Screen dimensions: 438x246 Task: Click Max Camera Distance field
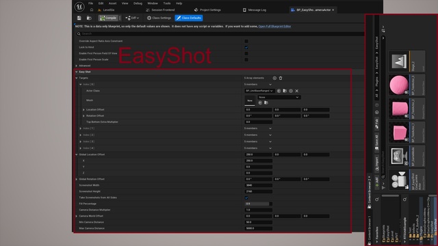coord(259,228)
